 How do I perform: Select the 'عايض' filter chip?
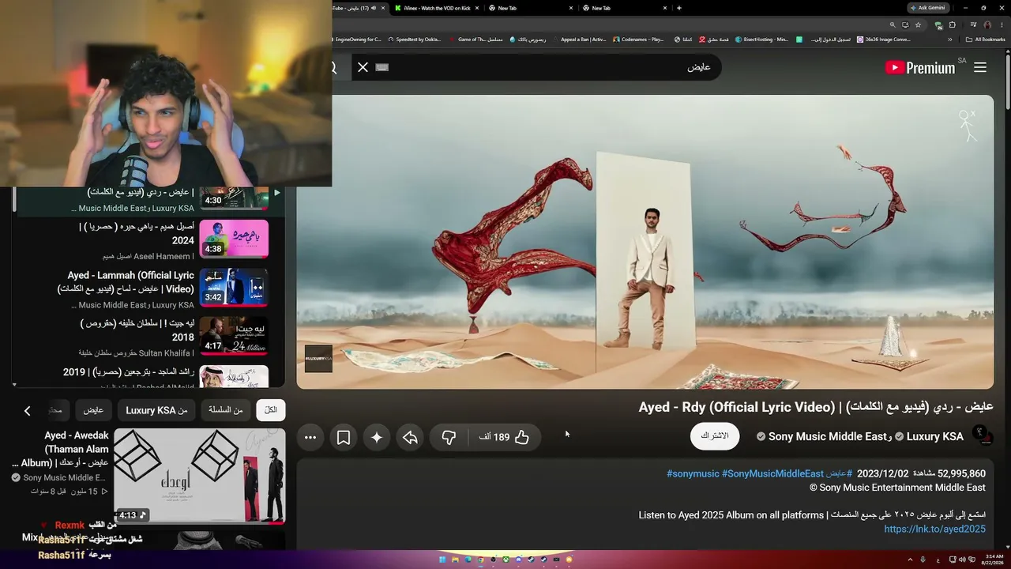click(x=93, y=410)
